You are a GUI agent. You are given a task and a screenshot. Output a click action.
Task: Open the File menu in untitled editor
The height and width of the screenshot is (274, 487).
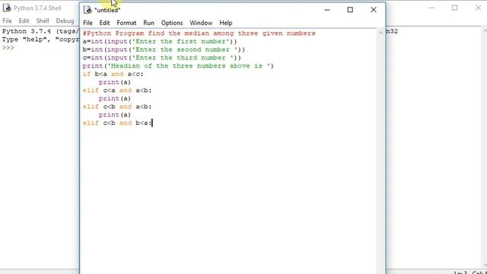click(x=88, y=23)
